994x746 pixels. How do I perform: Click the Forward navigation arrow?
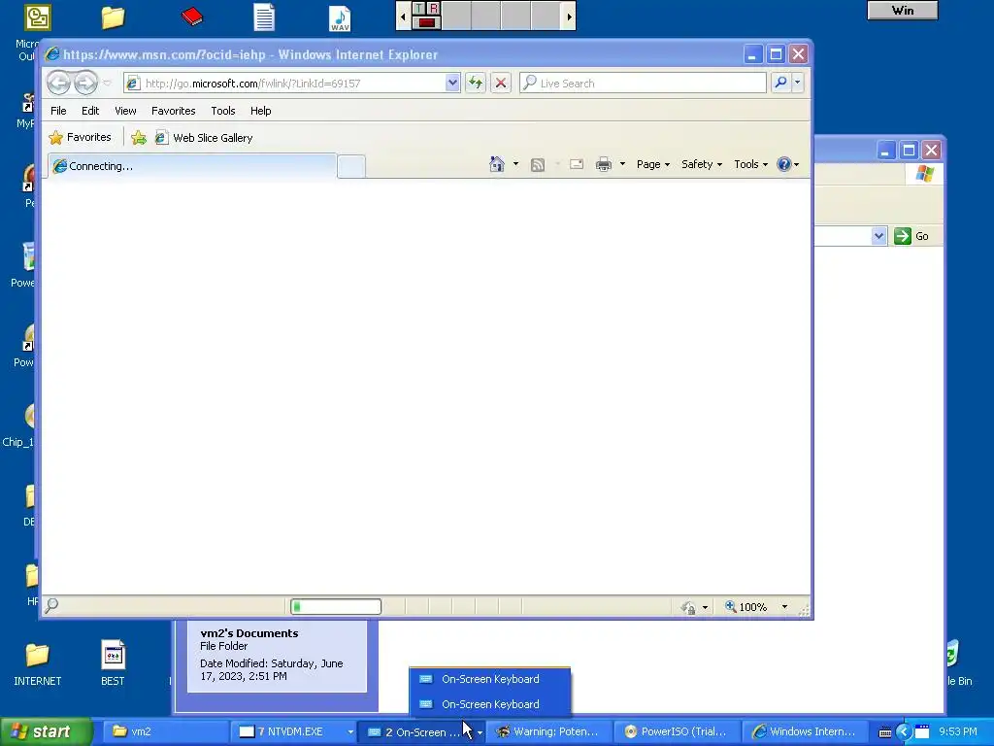pos(85,83)
